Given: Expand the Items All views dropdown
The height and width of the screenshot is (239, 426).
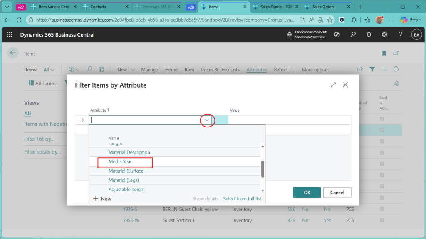Looking at the screenshot, I should [x=49, y=70].
